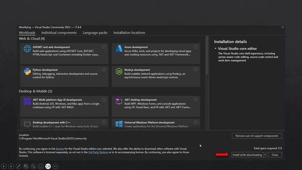Open the see-all-slides grid icon
Screen dimensions: 302x170
click(26, 166)
